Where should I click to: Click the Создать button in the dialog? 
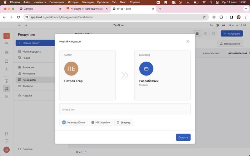pos(183,137)
